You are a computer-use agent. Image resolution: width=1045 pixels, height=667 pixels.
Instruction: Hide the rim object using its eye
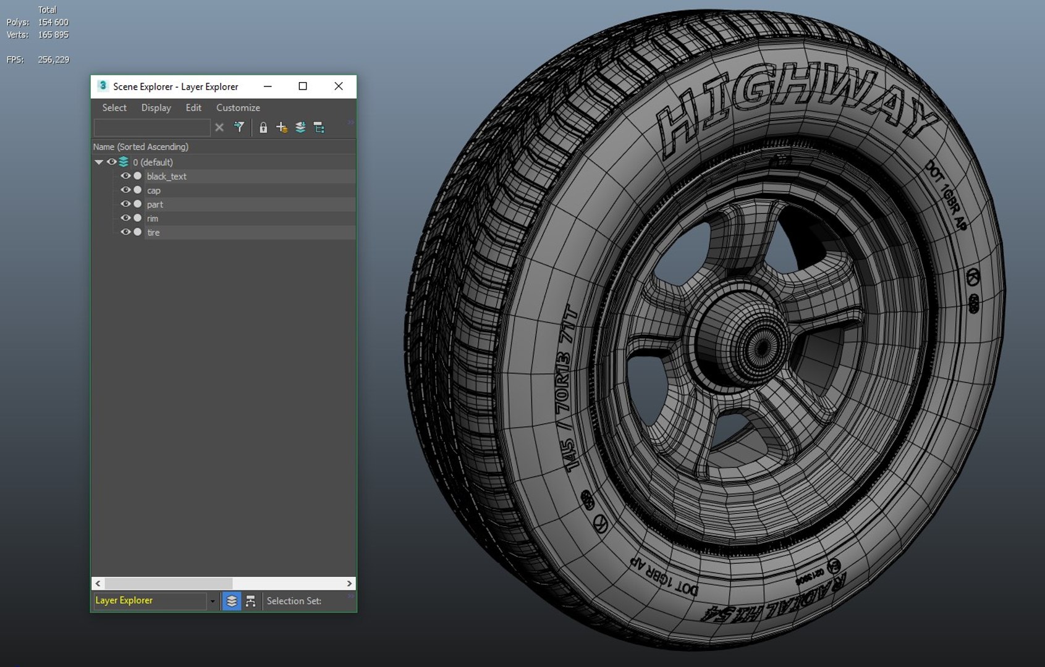click(x=125, y=218)
